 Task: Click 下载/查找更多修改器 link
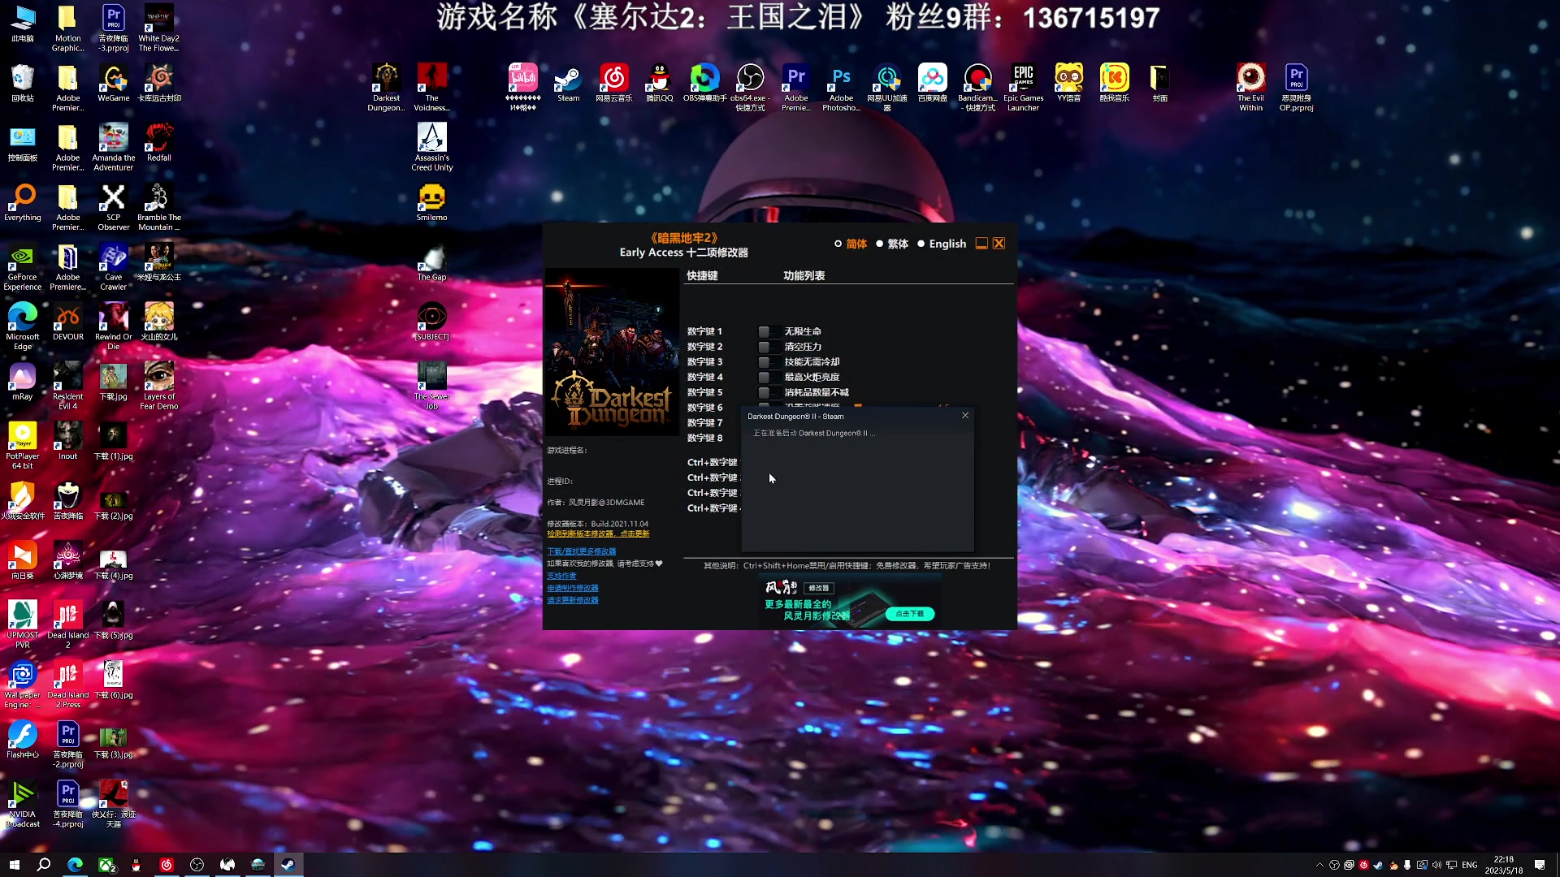(x=581, y=551)
